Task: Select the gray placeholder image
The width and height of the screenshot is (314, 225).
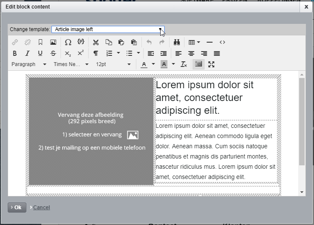Action: point(91,131)
